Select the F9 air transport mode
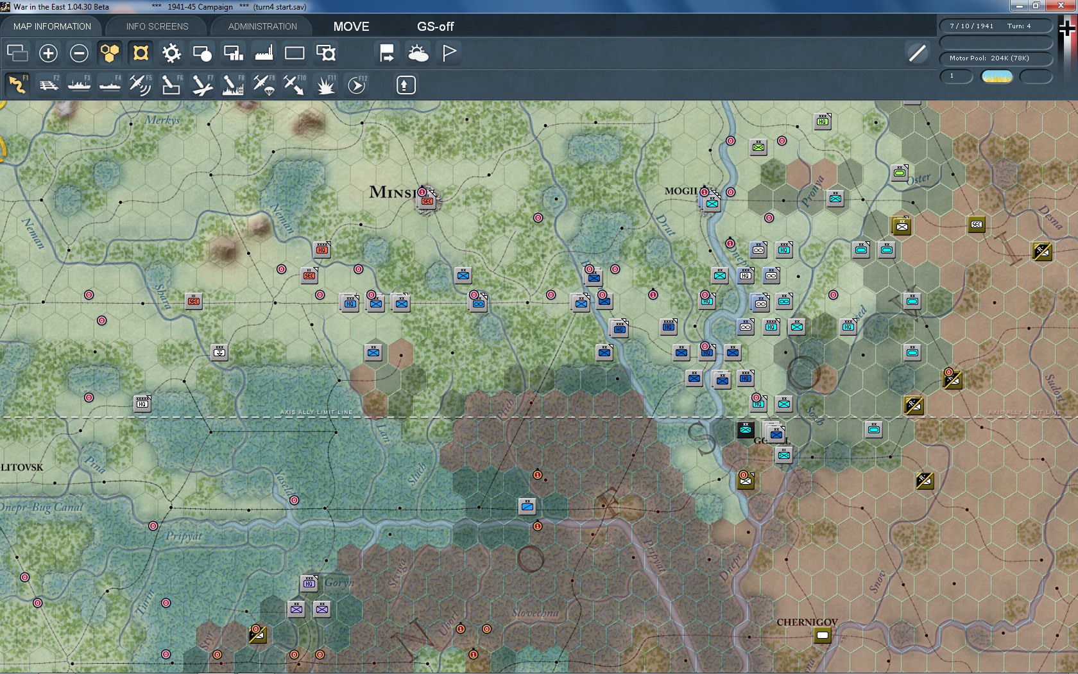1078x674 pixels. coord(264,85)
